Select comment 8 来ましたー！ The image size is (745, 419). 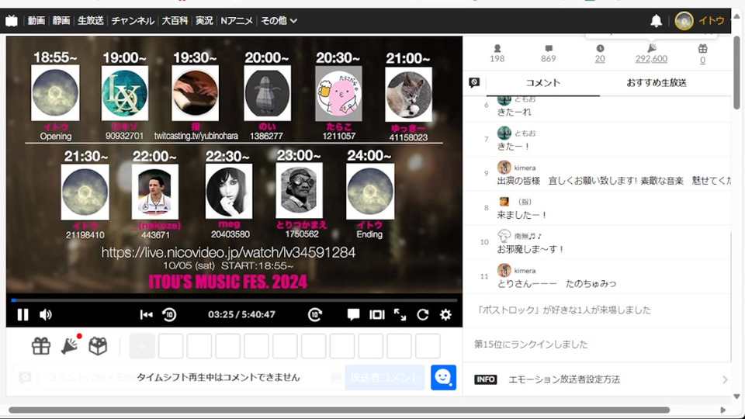(x=598, y=208)
